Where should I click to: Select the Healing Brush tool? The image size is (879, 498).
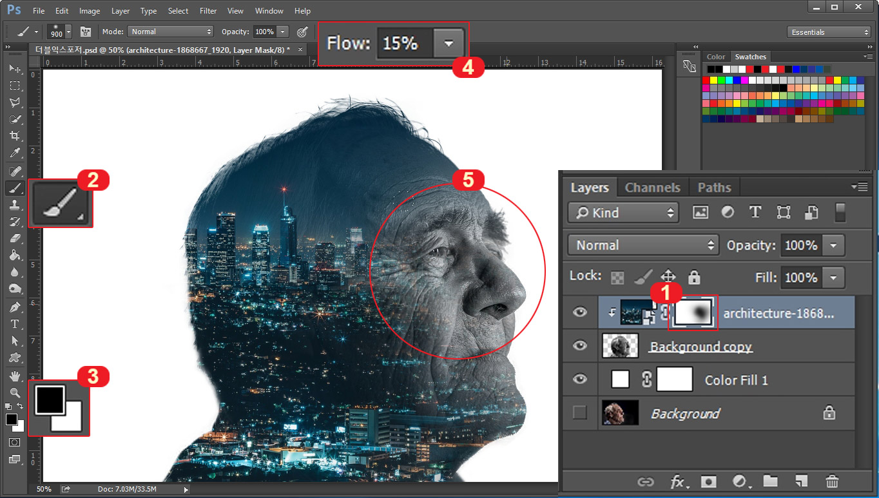click(15, 171)
